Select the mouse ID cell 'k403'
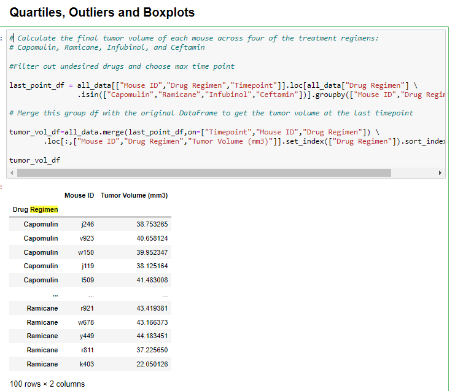 [87, 364]
